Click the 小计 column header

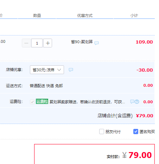(134, 15)
